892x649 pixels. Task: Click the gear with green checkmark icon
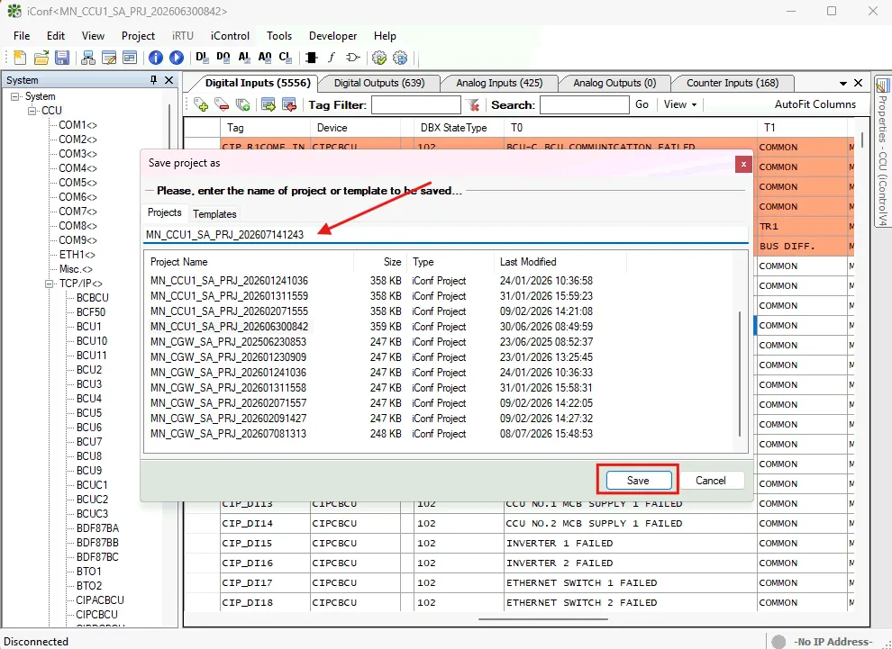[x=378, y=58]
